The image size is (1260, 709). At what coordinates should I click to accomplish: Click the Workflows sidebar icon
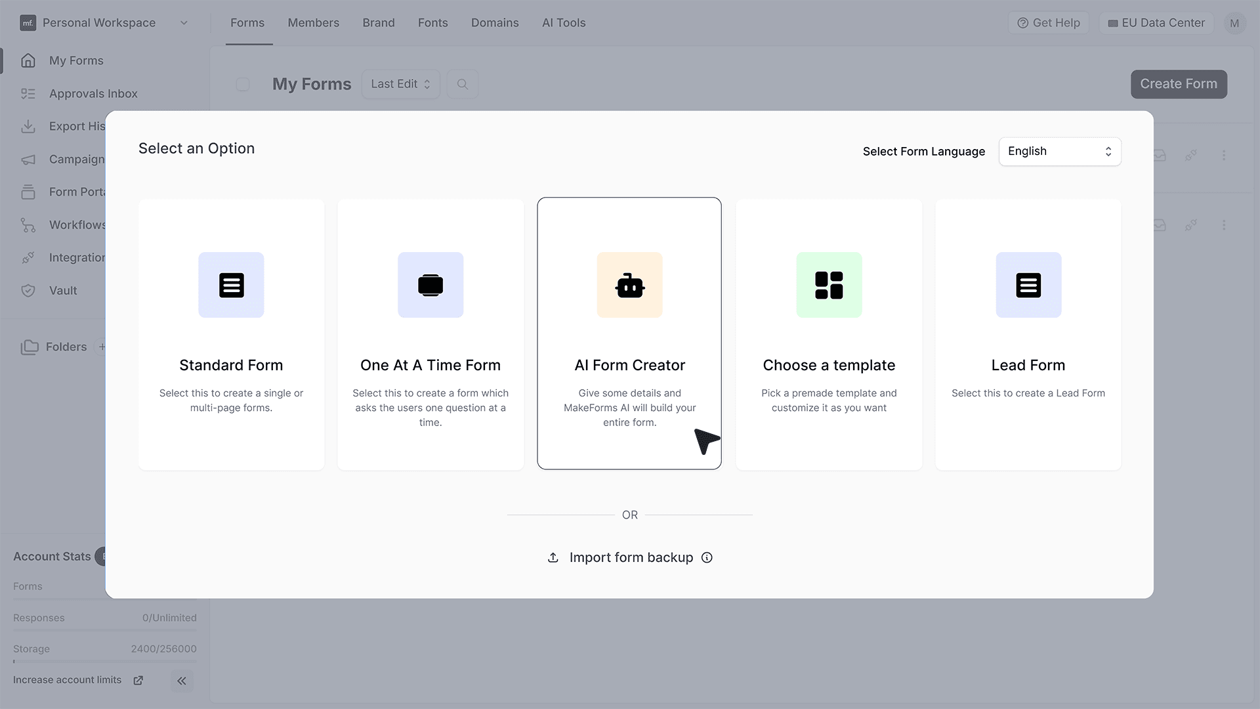28,225
